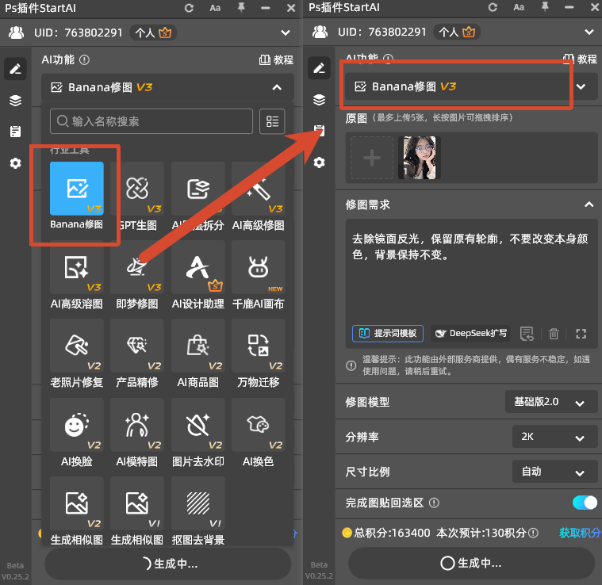Viewport: 602px width, 585px height.
Task: Refresh the left StartAI panel
Action: 189,8
